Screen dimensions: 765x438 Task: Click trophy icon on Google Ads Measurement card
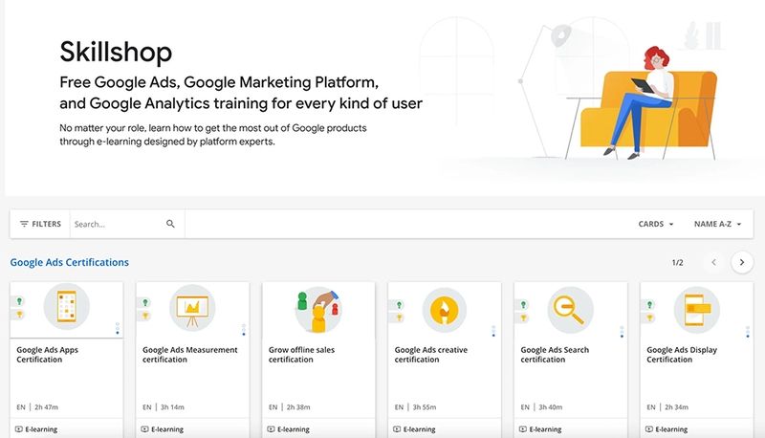[145, 316]
